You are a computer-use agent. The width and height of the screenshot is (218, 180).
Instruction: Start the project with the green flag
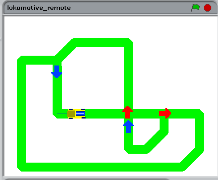tap(195, 8)
